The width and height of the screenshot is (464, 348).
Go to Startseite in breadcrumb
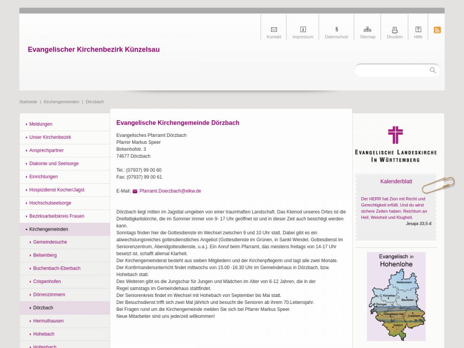[x=28, y=102]
